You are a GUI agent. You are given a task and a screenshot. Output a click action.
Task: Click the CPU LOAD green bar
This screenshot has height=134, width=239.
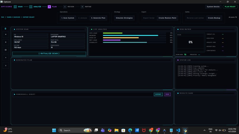coord(113,33)
